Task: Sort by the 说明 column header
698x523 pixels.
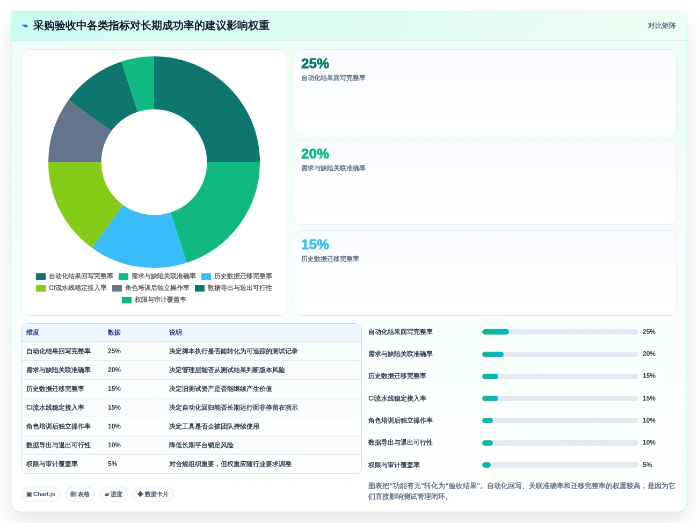Action: [176, 333]
